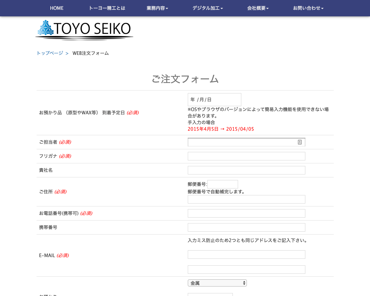Click the address field under 郵便番号で自動補完します
This screenshot has width=370, height=296.
coord(246,199)
